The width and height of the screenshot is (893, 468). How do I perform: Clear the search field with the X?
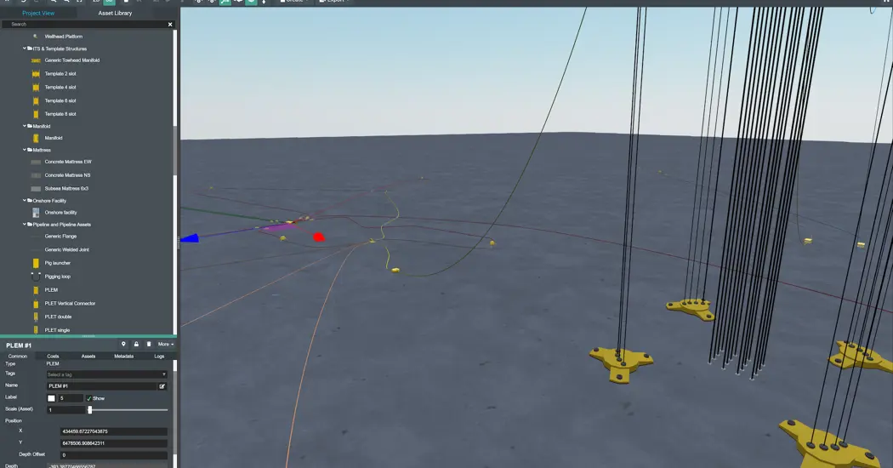pos(170,25)
